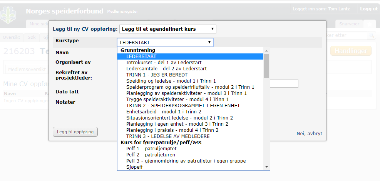This screenshot has height=181, width=380.
Task: Click the 'Legg til oppføring' button
Action: 75,132
